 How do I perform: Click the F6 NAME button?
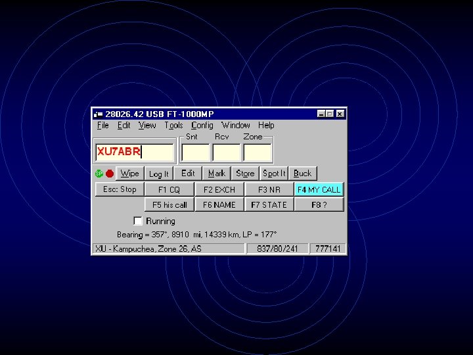click(219, 204)
